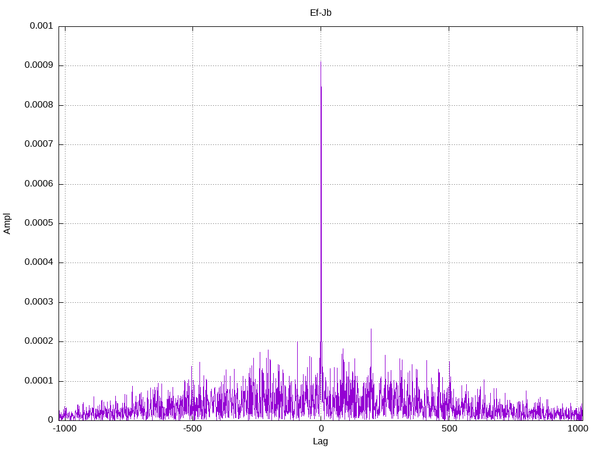Image resolution: width=599 pixels, height=449 pixels.
Task: Click the 0 x-axis tick label
Action: pos(321,429)
